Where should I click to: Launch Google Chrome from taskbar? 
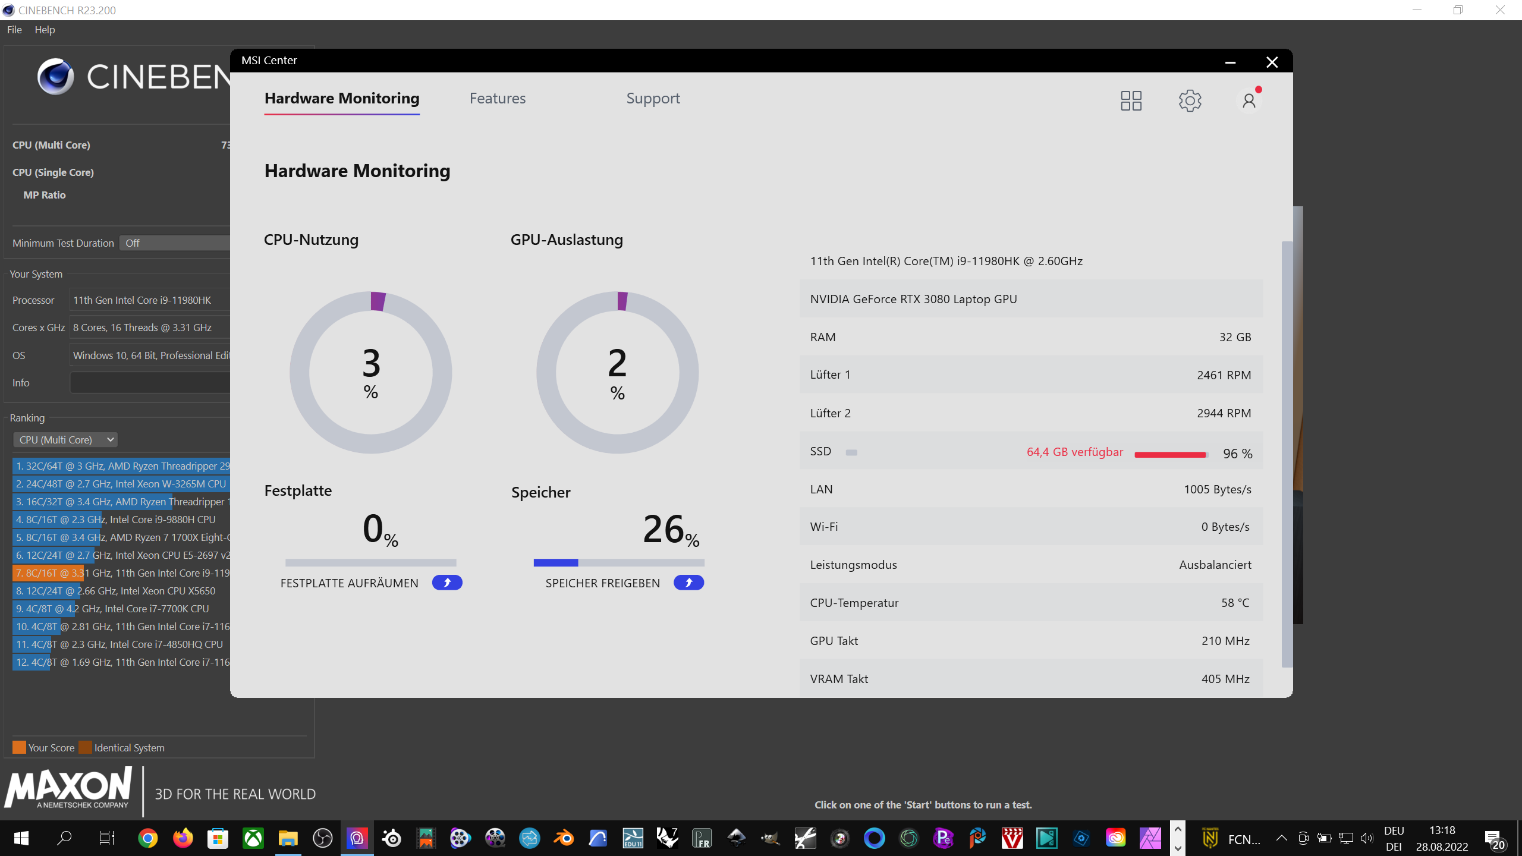point(148,839)
